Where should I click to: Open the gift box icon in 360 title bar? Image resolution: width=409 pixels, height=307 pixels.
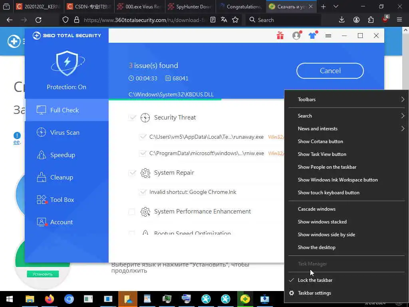280,36
